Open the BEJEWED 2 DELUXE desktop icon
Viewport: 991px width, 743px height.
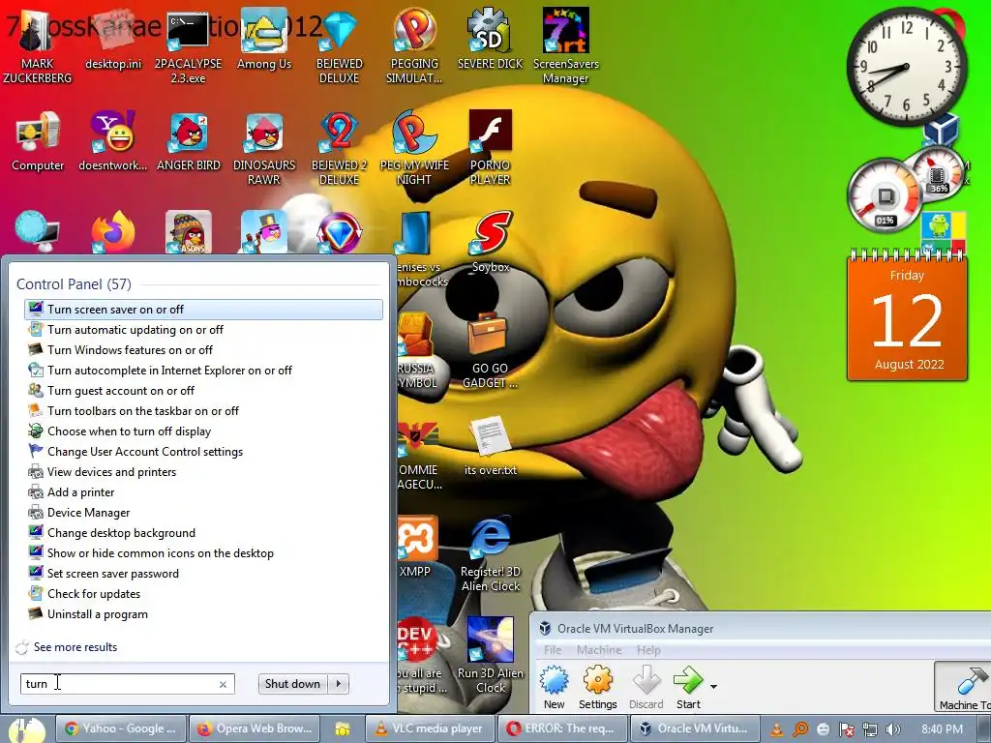340,147
